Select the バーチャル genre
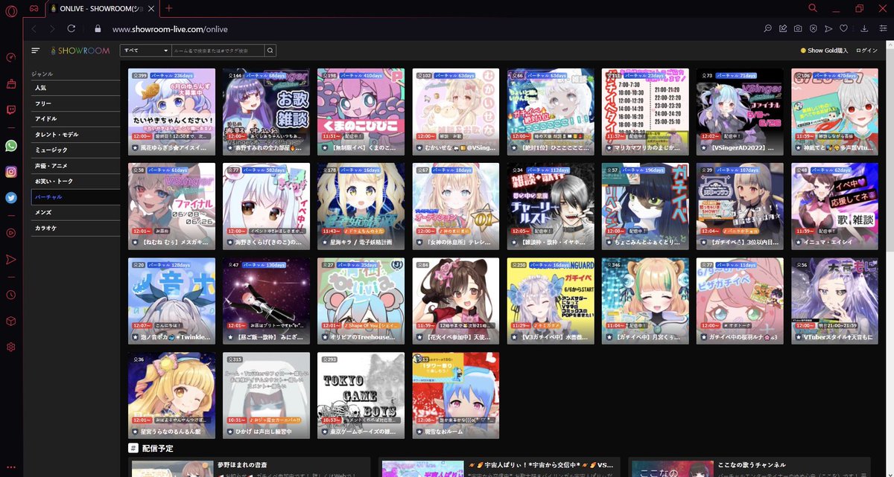This screenshot has height=477, width=894. tap(75, 197)
